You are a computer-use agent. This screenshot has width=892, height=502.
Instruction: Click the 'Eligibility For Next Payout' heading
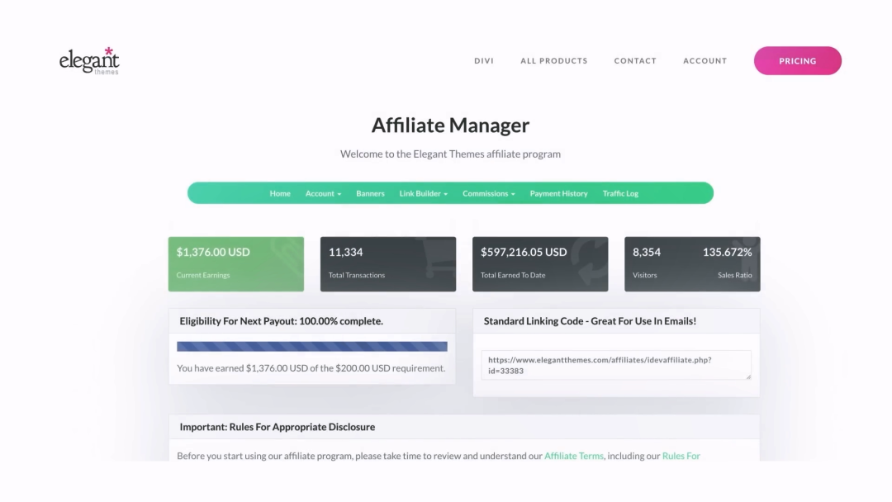(282, 321)
